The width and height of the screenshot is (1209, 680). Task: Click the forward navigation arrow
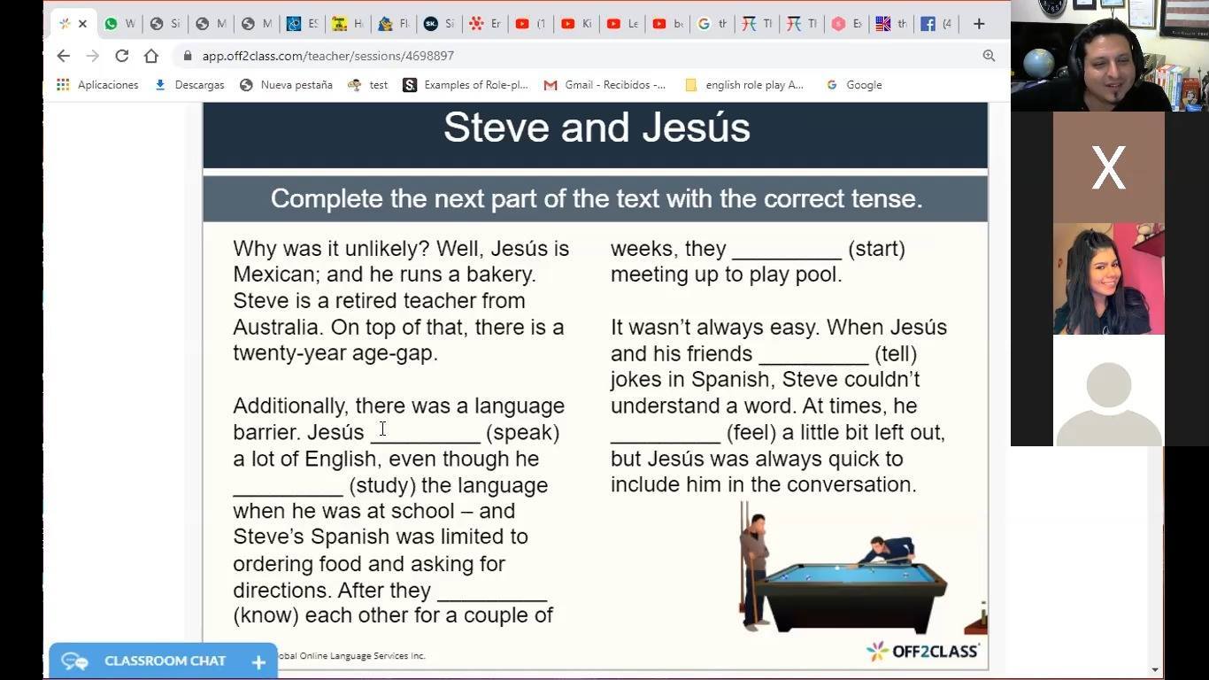coord(92,56)
